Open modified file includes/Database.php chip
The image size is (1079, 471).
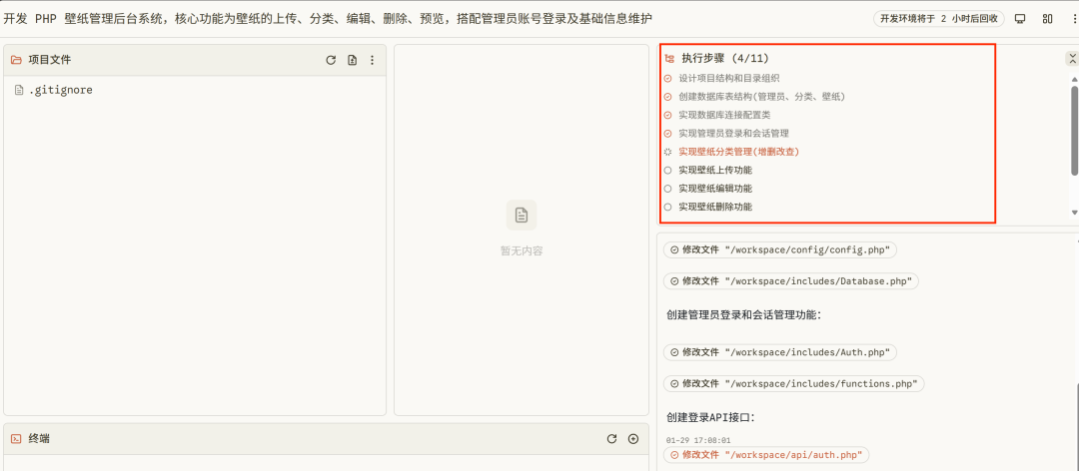[x=791, y=281]
